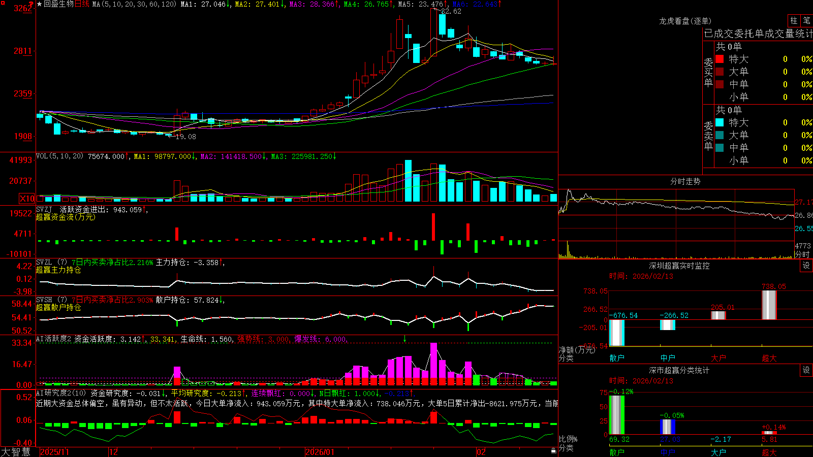Click the red question-mark icon above 3262
813x457 pixels.
point(31,5)
